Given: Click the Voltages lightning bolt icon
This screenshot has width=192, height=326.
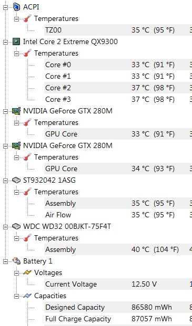Looking at the screenshot, I should point(27,272).
